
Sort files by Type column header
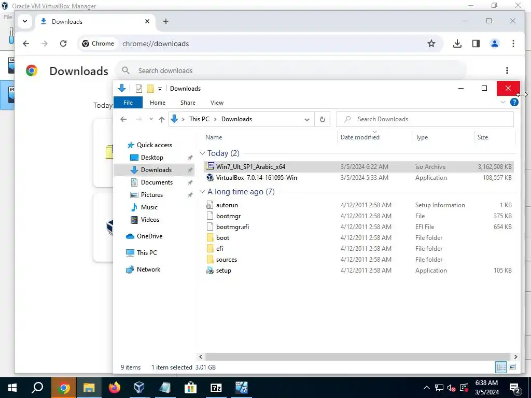[x=422, y=137]
